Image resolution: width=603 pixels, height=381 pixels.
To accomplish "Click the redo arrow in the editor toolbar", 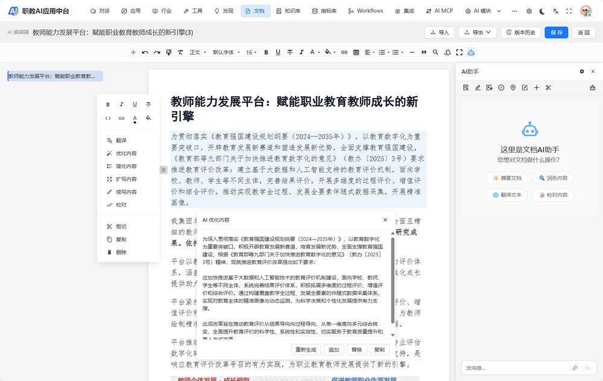I will click(x=157, y=52).
